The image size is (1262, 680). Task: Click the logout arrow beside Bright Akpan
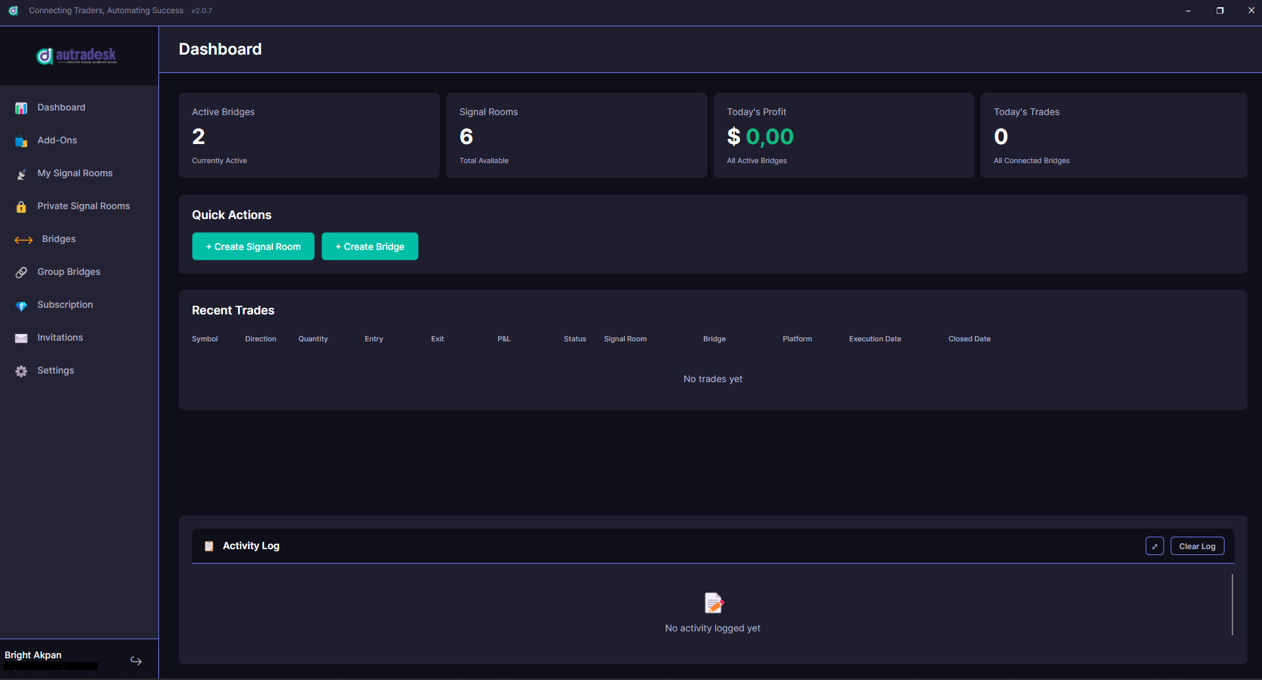(136, 660)
